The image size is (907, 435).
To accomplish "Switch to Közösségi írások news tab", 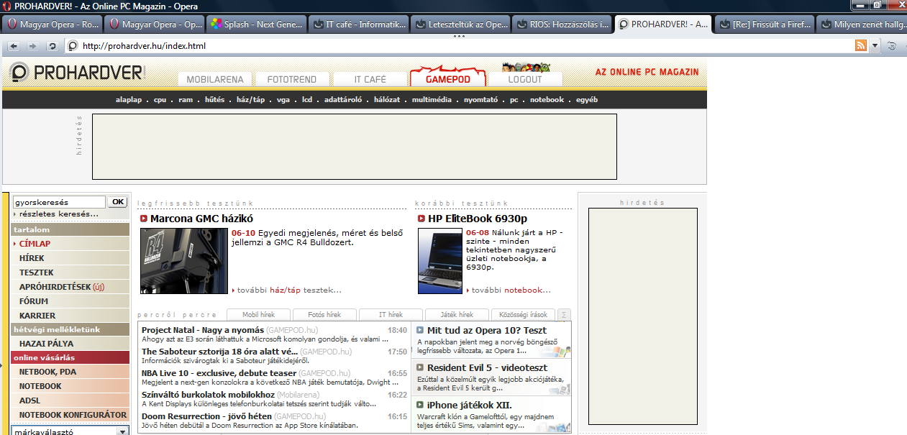I will [523, 314].
